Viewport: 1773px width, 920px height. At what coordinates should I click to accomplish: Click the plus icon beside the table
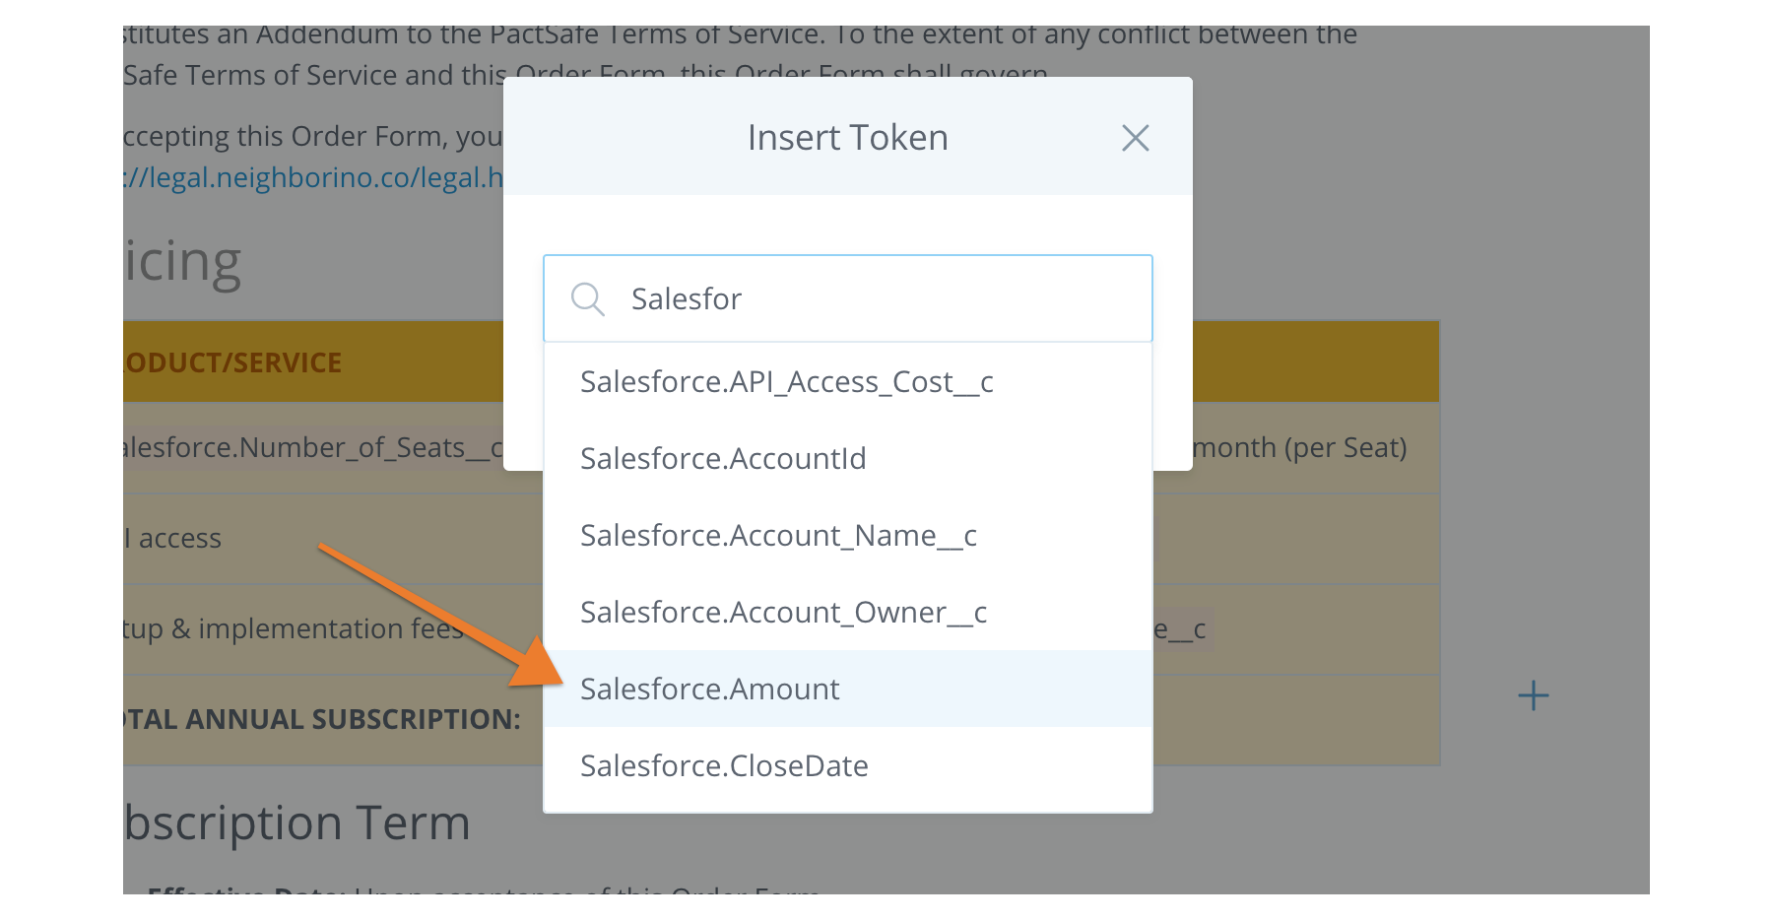pyautogui.click(x=1533, y=696)
